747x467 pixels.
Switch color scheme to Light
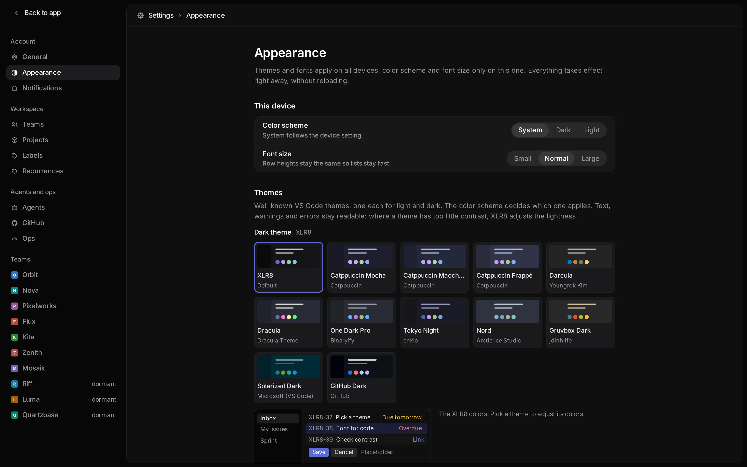point(592,130)
